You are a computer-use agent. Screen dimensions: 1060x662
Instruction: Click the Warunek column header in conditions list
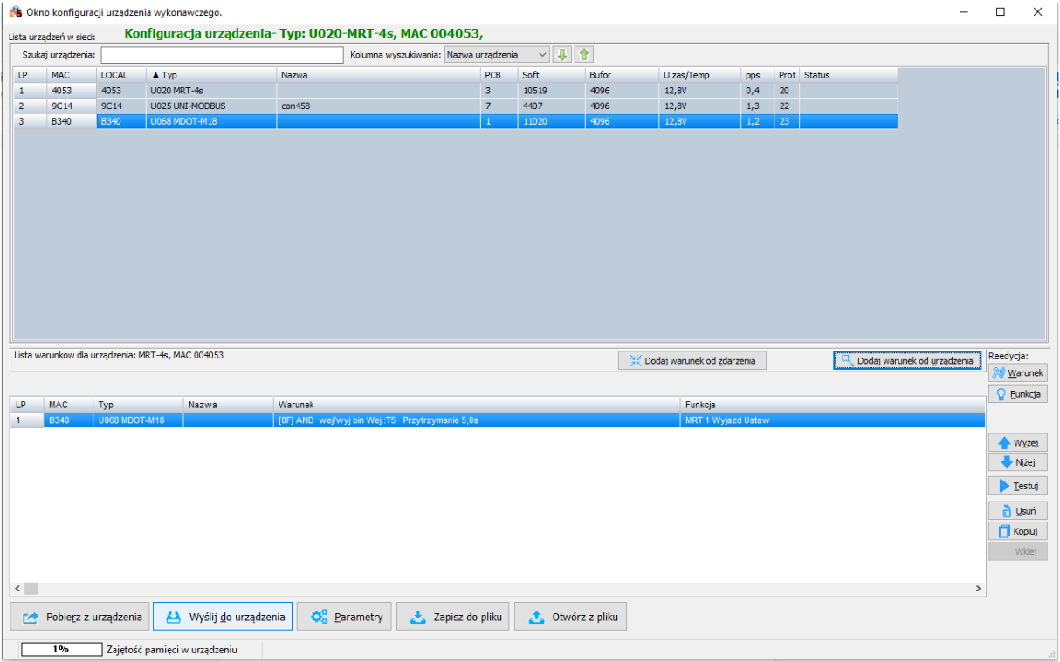(478, 405)
